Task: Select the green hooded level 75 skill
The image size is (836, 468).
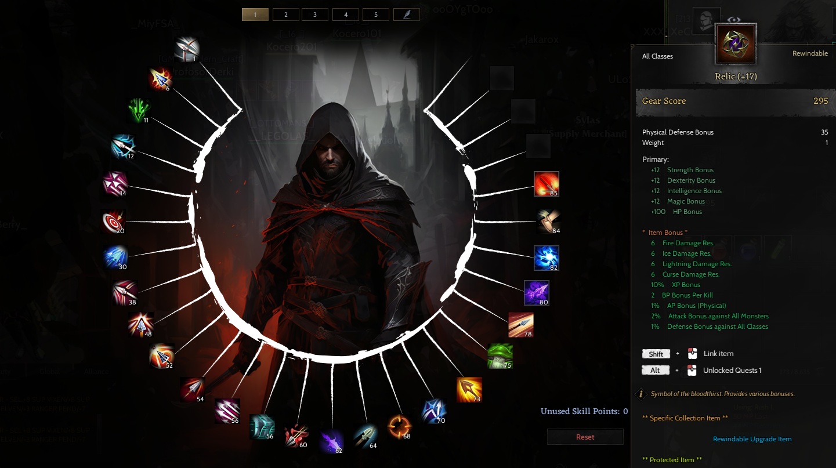Action: pyautogui.click(x=500, y=356)
